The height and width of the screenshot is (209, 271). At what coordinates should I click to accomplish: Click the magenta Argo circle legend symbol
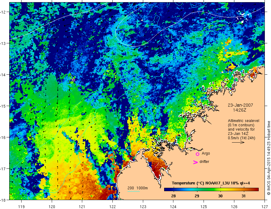pos(197,154)
